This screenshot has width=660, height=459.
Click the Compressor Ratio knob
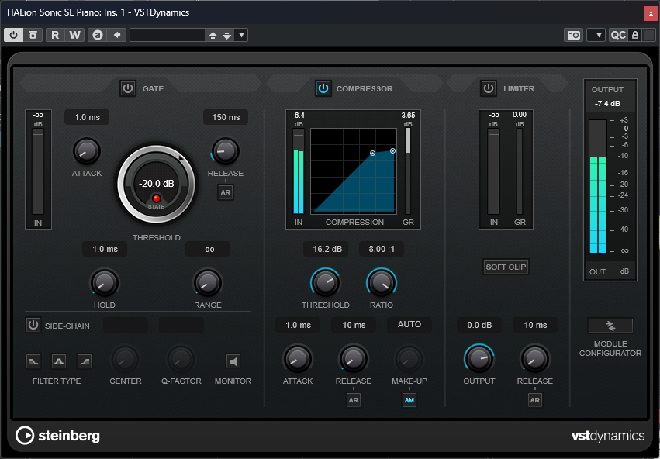click(x=382, y=283)
